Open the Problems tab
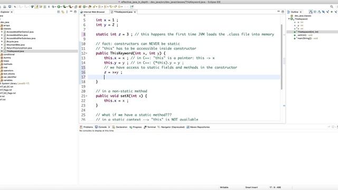 (86, 127)
